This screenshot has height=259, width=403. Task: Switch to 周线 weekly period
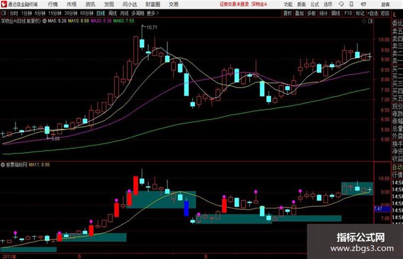(113, 13)
